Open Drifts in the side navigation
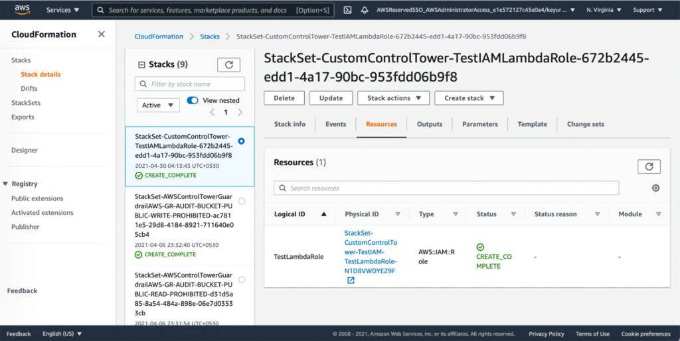Screen dimensions: 680x341 tap(29, 88)
